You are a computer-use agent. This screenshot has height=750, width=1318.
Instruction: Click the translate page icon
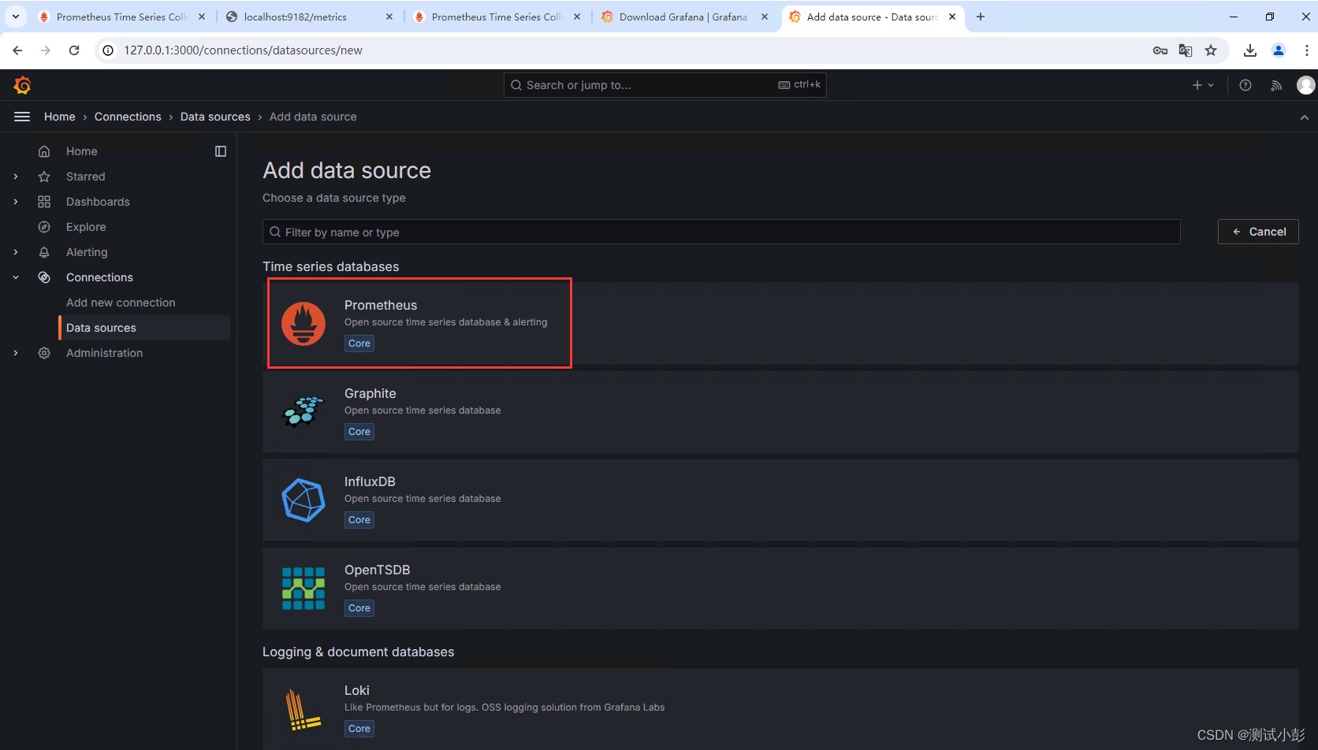[1186, 50]
